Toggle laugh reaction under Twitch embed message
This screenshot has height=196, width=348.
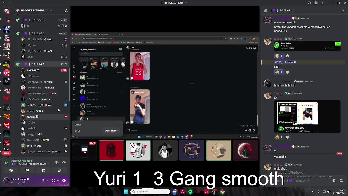tap(279, 56)
